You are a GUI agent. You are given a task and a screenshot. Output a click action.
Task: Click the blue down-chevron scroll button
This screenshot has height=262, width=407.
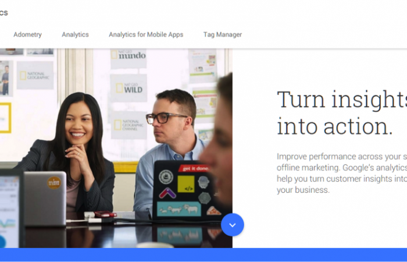point(233,225)
